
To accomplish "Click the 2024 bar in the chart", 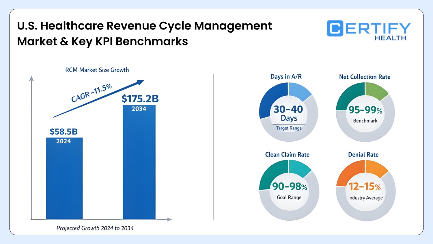I will (64, 178).
